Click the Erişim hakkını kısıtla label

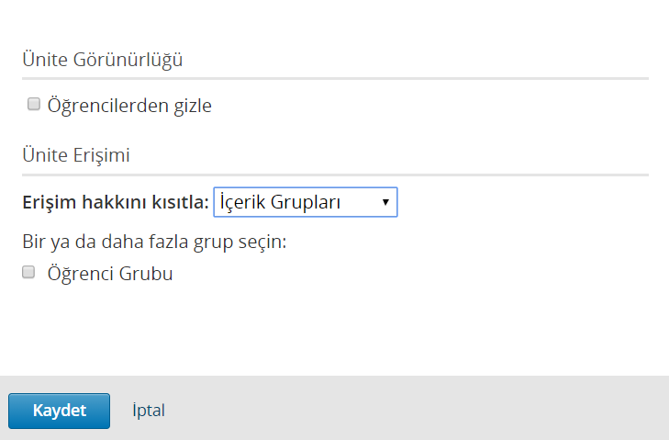[x=116, y=202]
